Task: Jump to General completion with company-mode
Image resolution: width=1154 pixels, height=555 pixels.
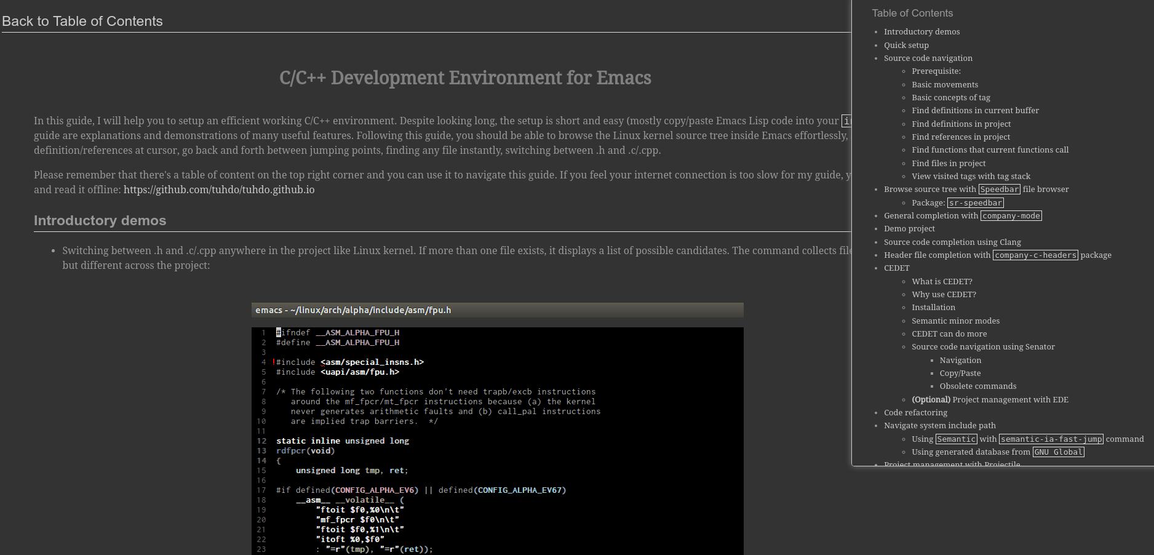Action: 963,216
